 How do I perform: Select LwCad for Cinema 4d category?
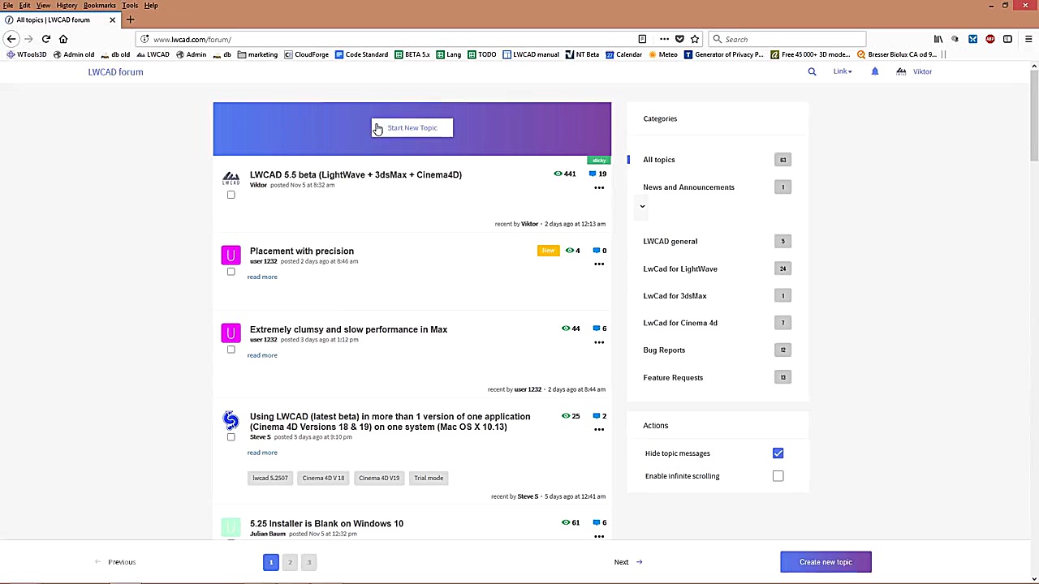[x=680, y=323]
